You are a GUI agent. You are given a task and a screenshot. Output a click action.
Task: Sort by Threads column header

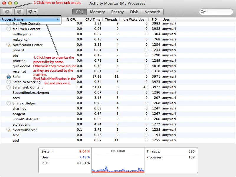coord(111,19)
